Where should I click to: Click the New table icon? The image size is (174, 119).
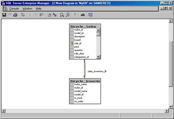(49, 15)
